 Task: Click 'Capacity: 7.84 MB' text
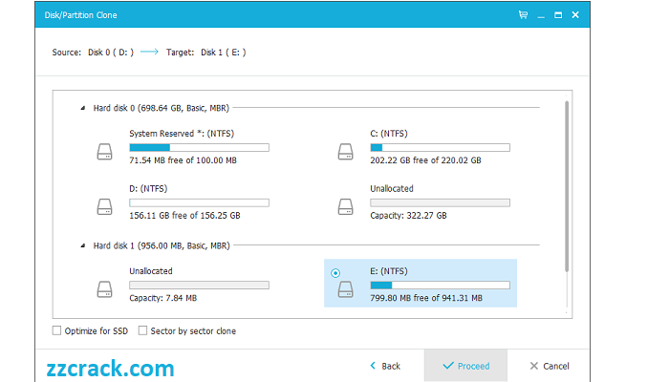(x=163, y=298)
